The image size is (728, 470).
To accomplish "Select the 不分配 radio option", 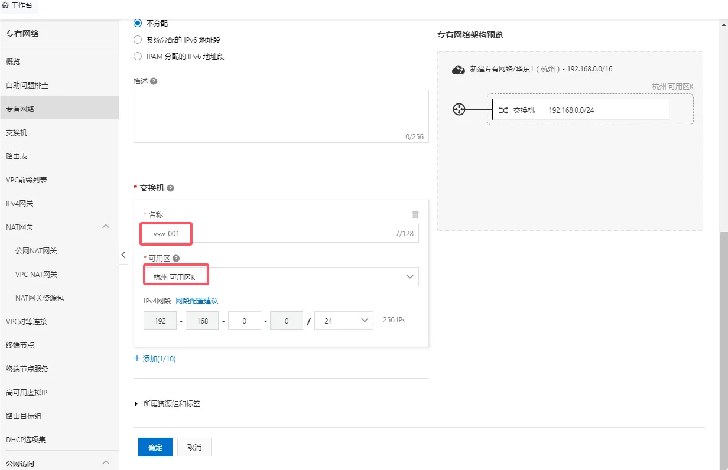I will (x=137, y=23).
